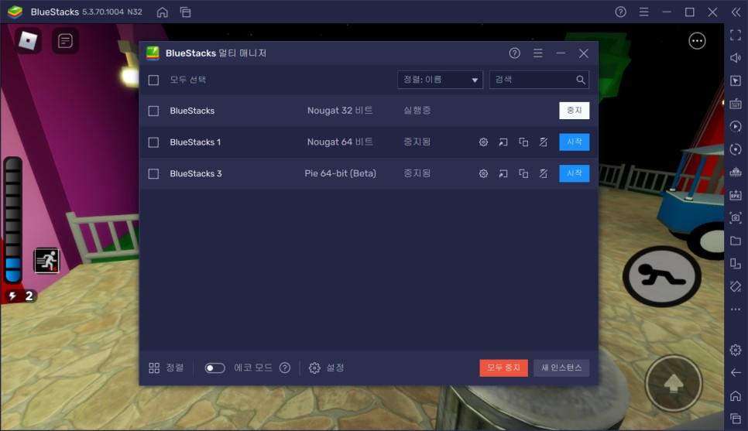Check the BlueStacks 3 row checkbox
Viewport: 748px width, 431px height.
tap(153, 173)
